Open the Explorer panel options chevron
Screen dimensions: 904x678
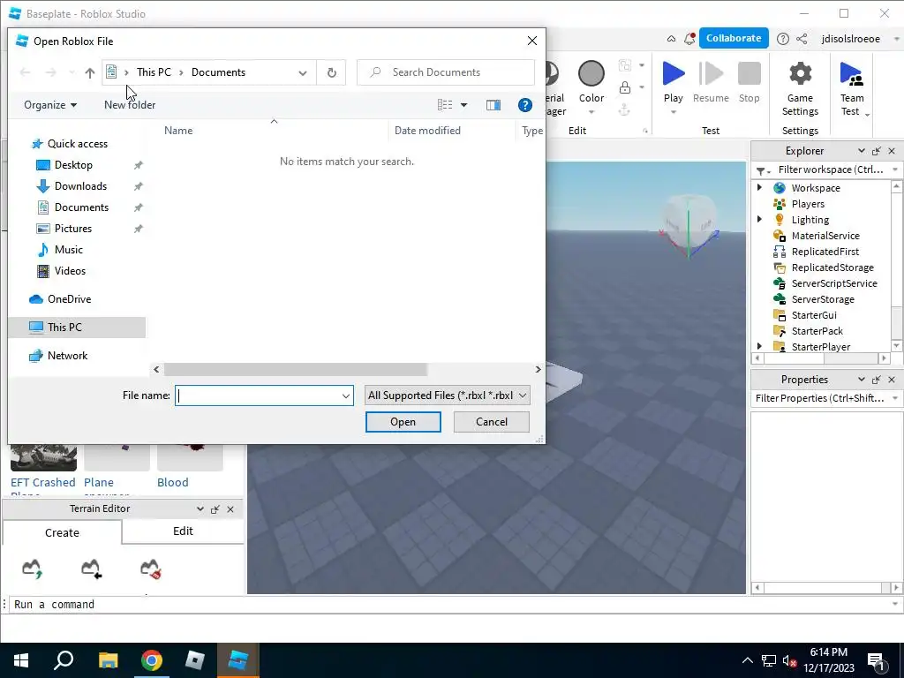862,151
